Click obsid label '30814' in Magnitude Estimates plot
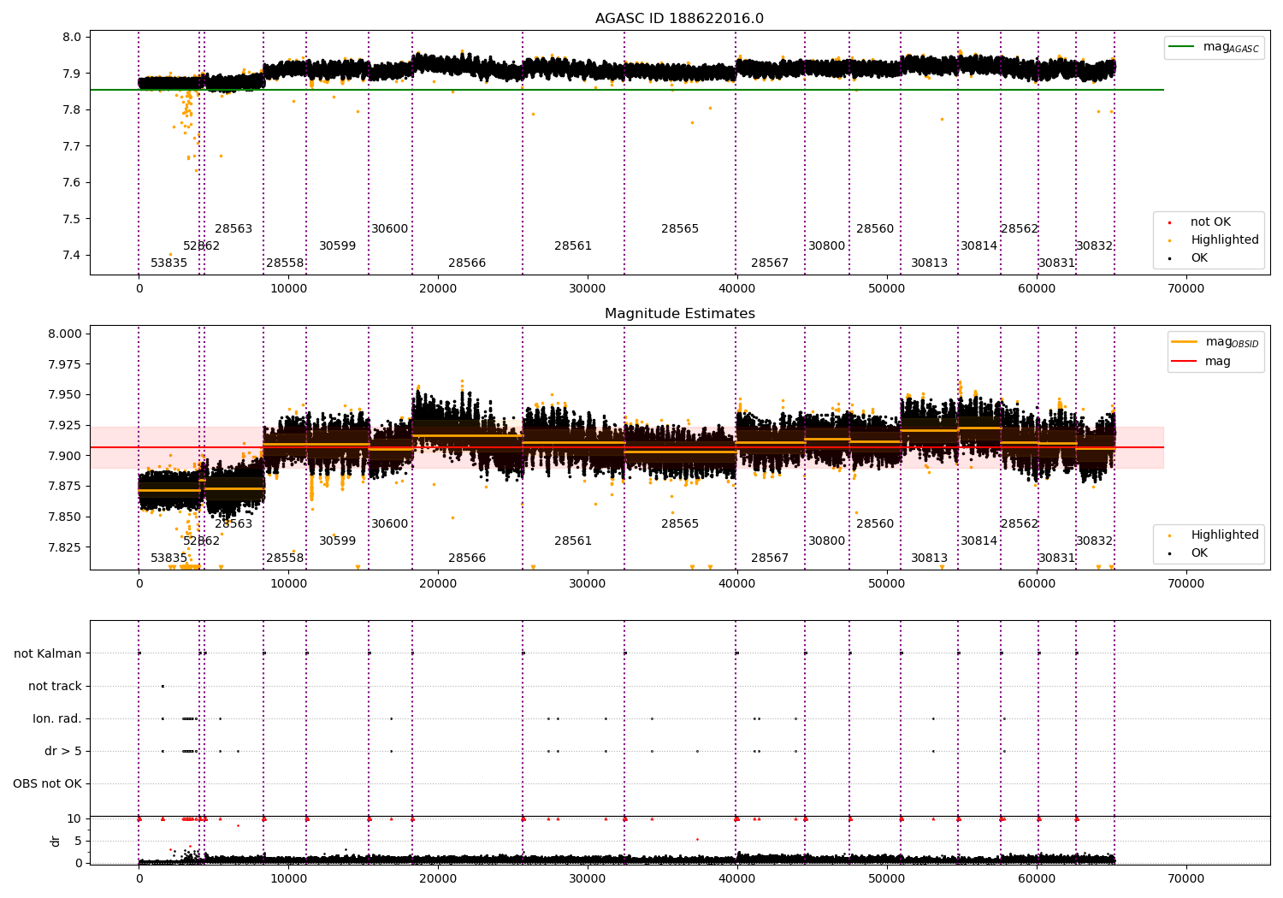The image size is (1283, 898). [x=979, y=541]
